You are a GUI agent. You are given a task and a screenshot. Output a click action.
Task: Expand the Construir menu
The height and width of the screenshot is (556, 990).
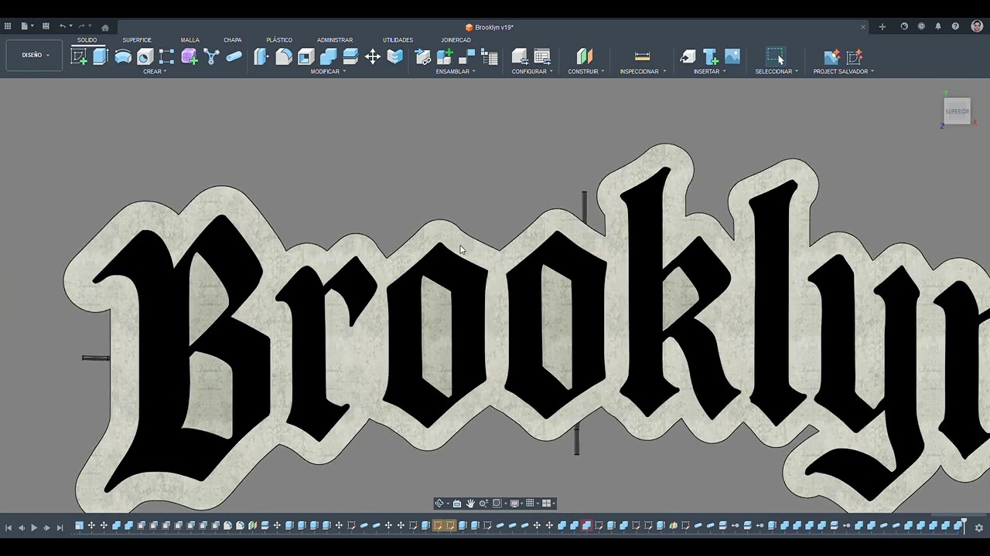click(x=586, y=72)
